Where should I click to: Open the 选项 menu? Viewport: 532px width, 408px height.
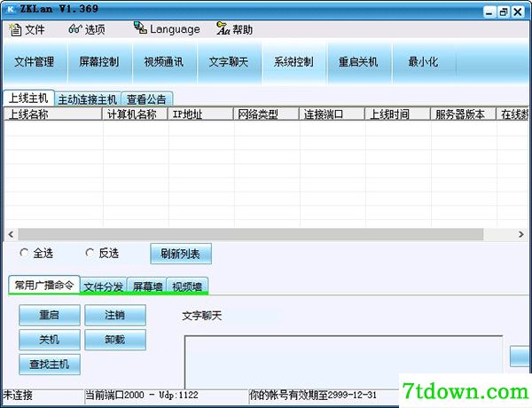pos(87,29)
